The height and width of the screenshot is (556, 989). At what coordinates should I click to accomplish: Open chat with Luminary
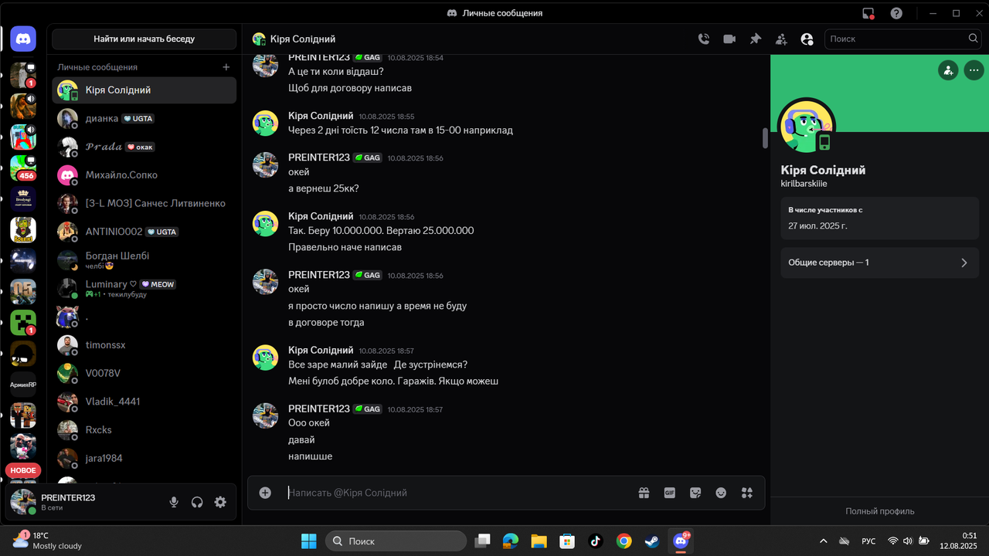144,289
